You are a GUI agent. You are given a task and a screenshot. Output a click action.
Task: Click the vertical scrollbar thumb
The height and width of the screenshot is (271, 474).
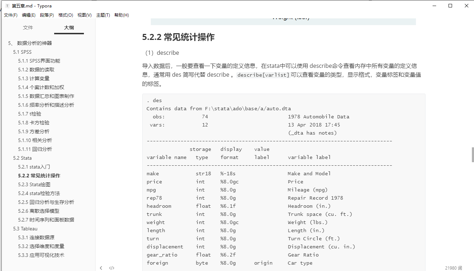pyautogui.click(x=472, y=154)
